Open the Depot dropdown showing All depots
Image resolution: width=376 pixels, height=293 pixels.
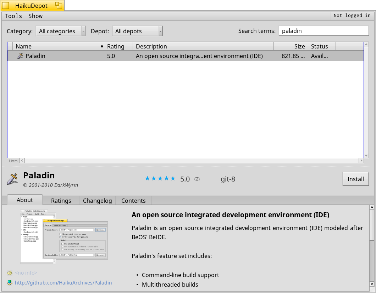(x=137, y=31)
